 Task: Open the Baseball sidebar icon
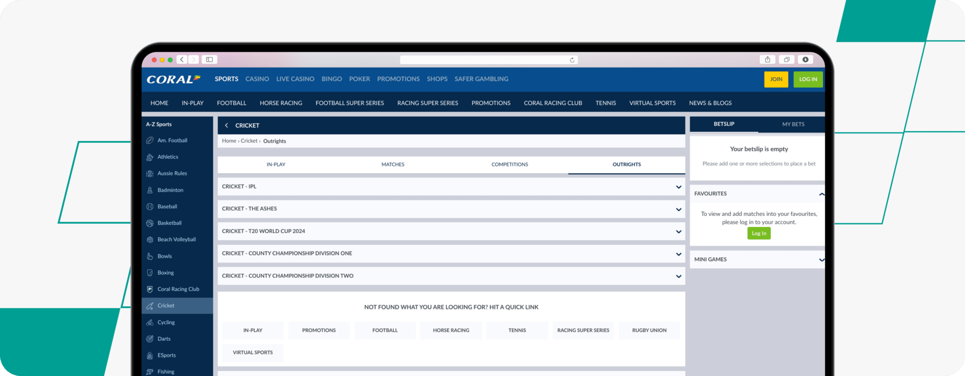[150, 206]
